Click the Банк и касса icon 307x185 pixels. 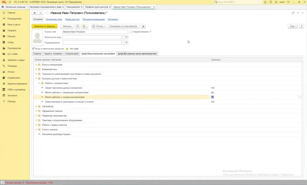(4, 25)
